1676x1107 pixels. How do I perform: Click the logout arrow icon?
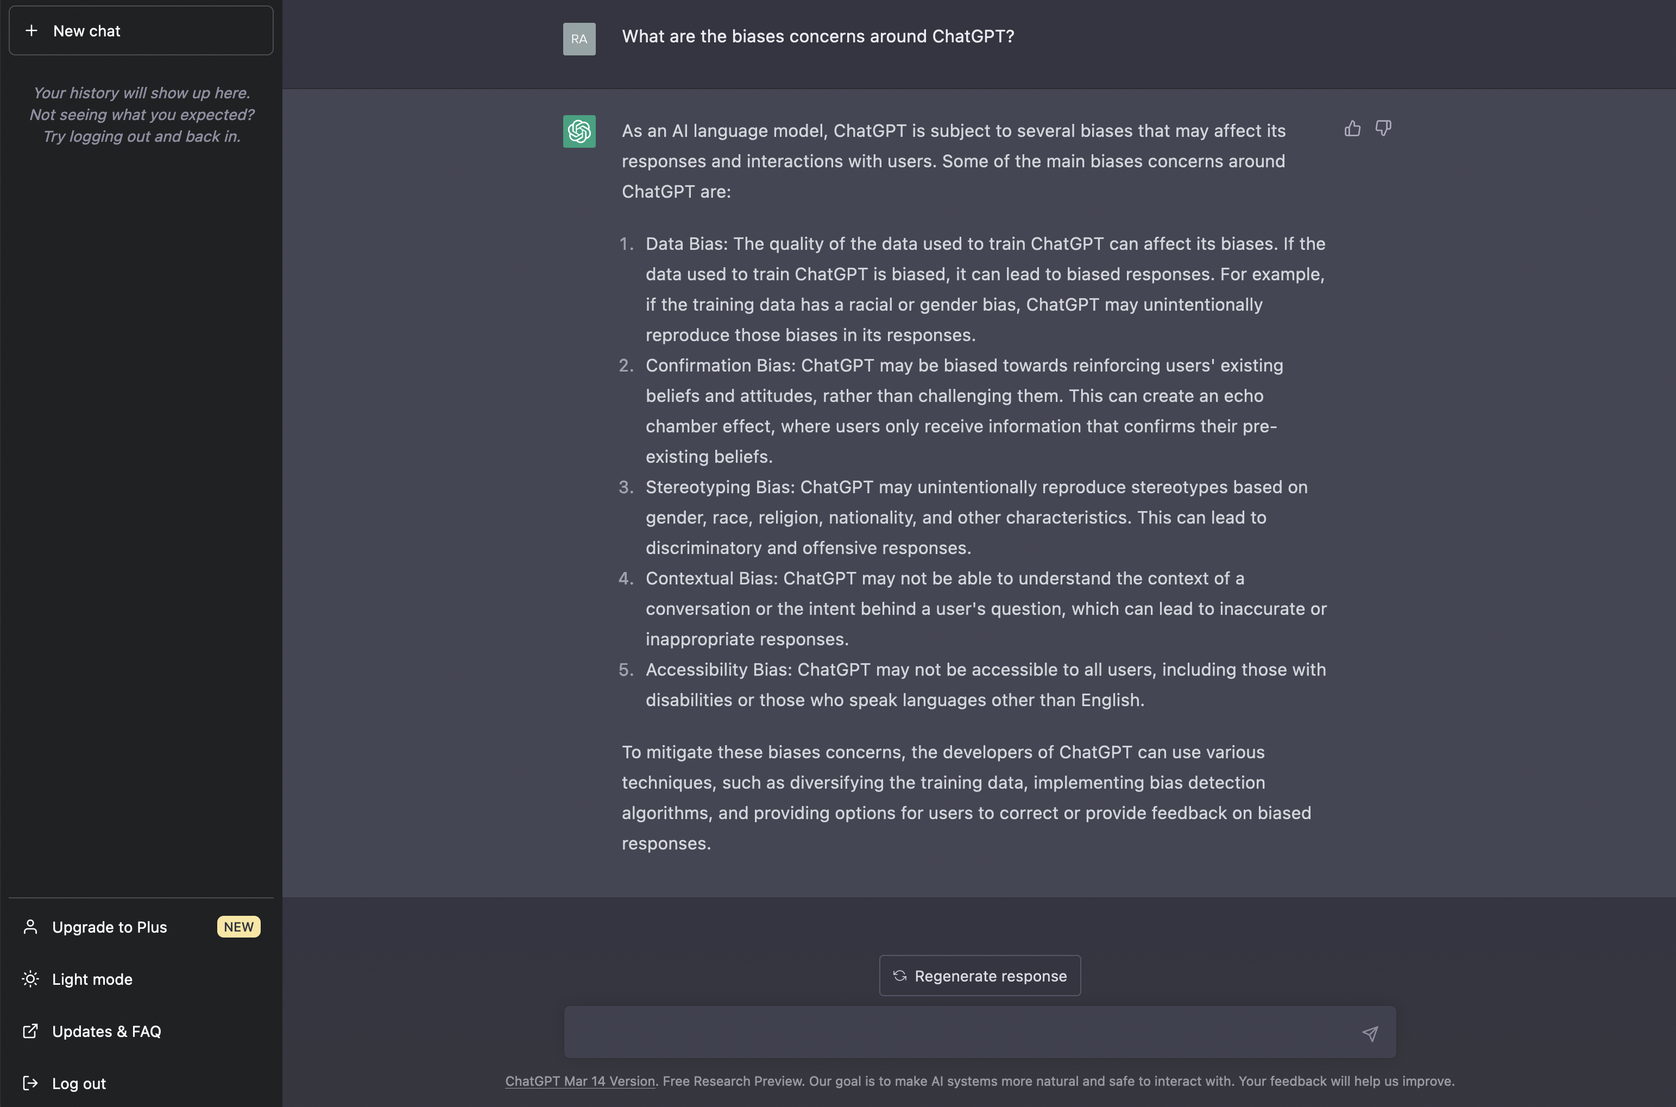tap(30, 1083)
